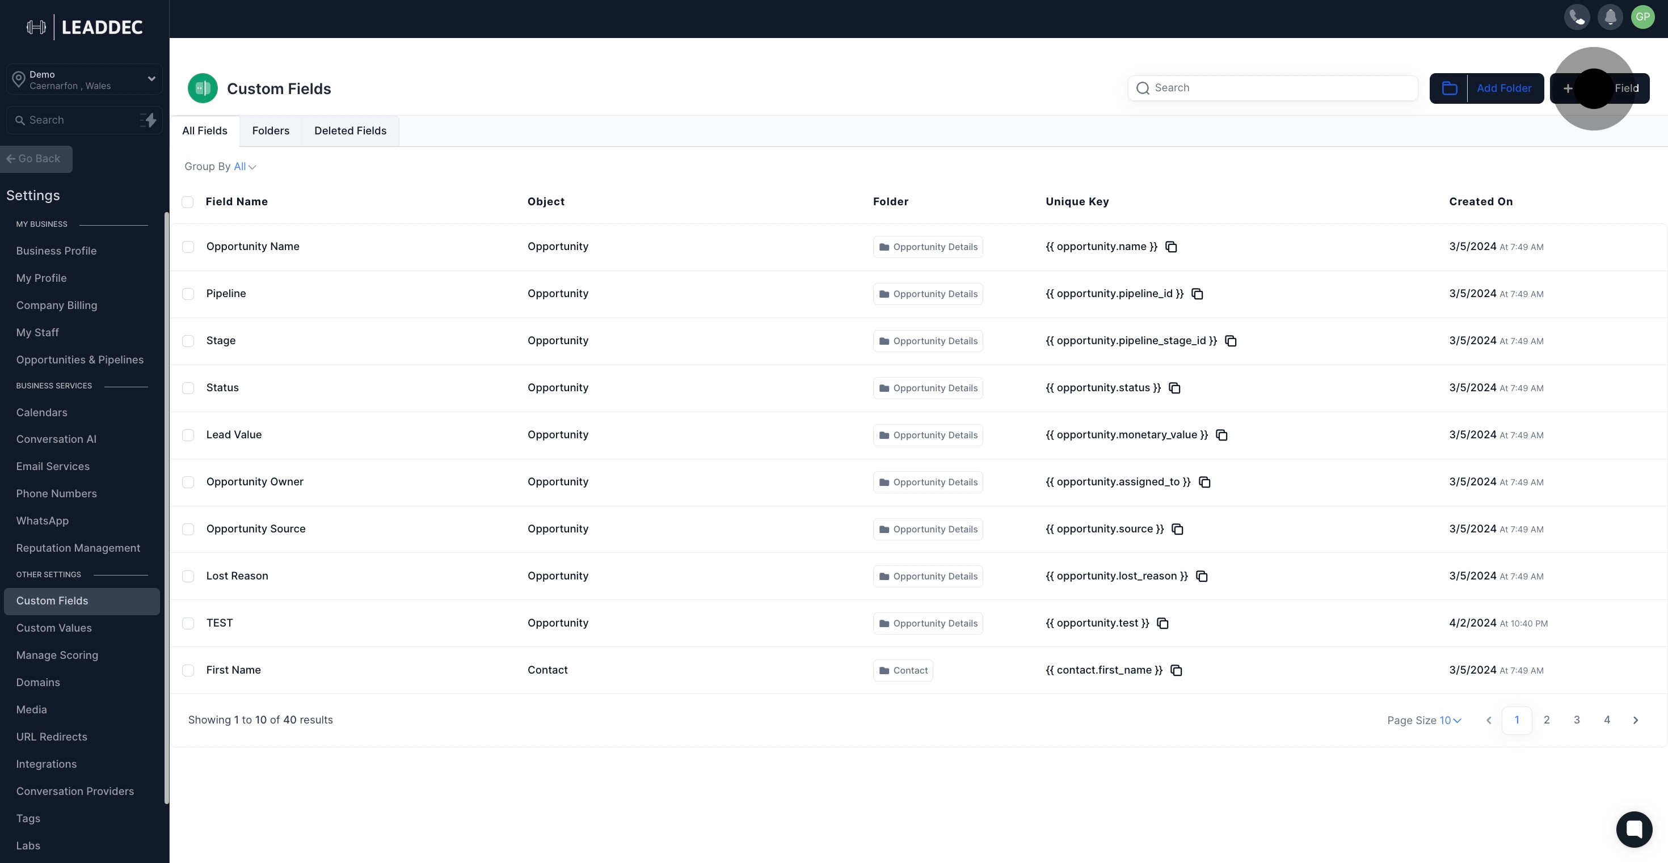Click the Add Folder button
Viewport: 1668px width, 863px height.
click(x=1486, y=88)
